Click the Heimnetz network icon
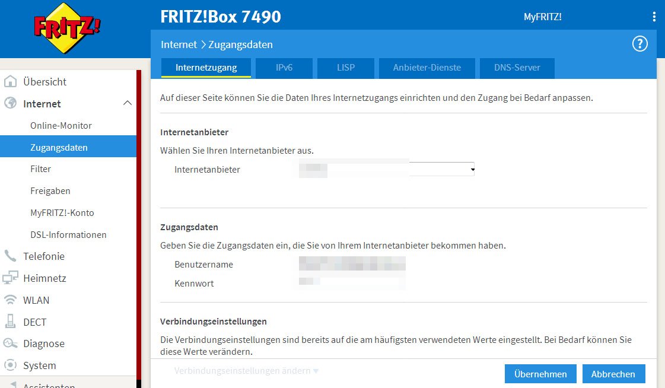 [10, 278]
